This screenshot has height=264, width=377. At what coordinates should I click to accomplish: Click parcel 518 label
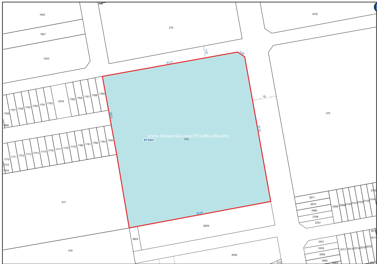[70, 250]
